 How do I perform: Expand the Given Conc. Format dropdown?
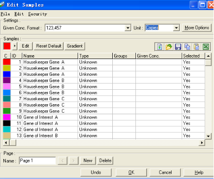coord(128,28)
